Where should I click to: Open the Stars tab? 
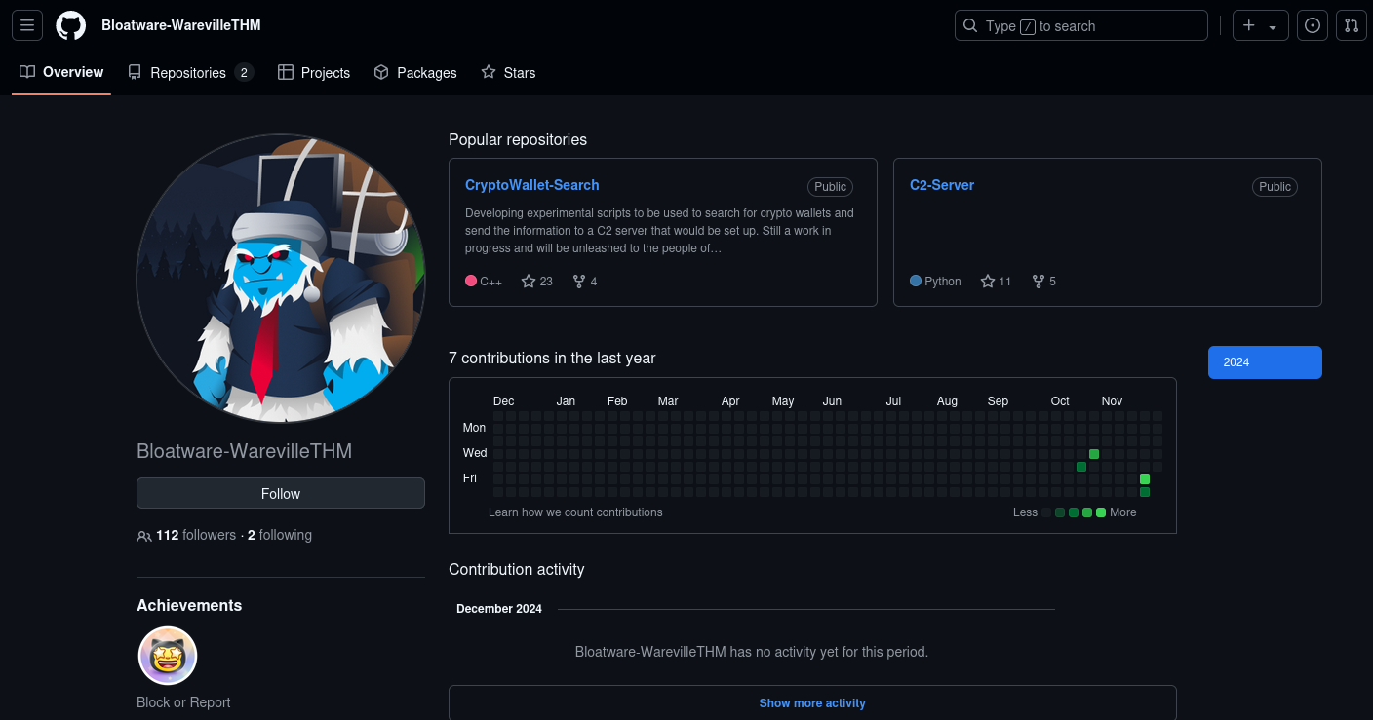click(508, 72)
